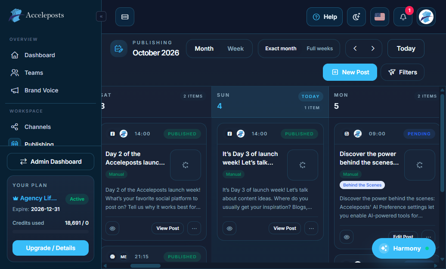Viewport: 446px width, 269px height.
Task: Click Instagram icon on Monday post
Action: [x=347, y=134]
